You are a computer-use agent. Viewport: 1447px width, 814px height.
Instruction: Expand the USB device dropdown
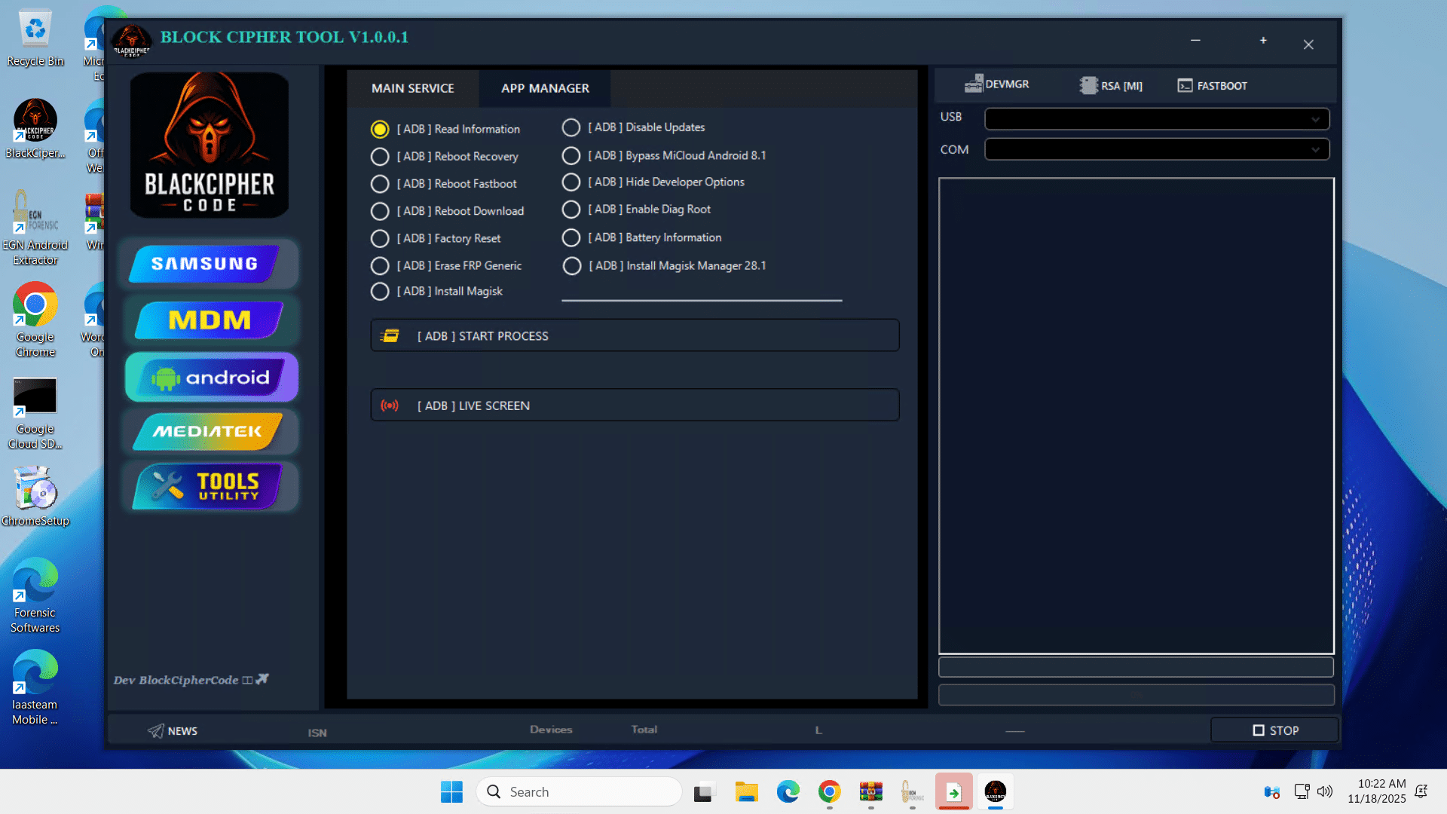point(1314,119)
